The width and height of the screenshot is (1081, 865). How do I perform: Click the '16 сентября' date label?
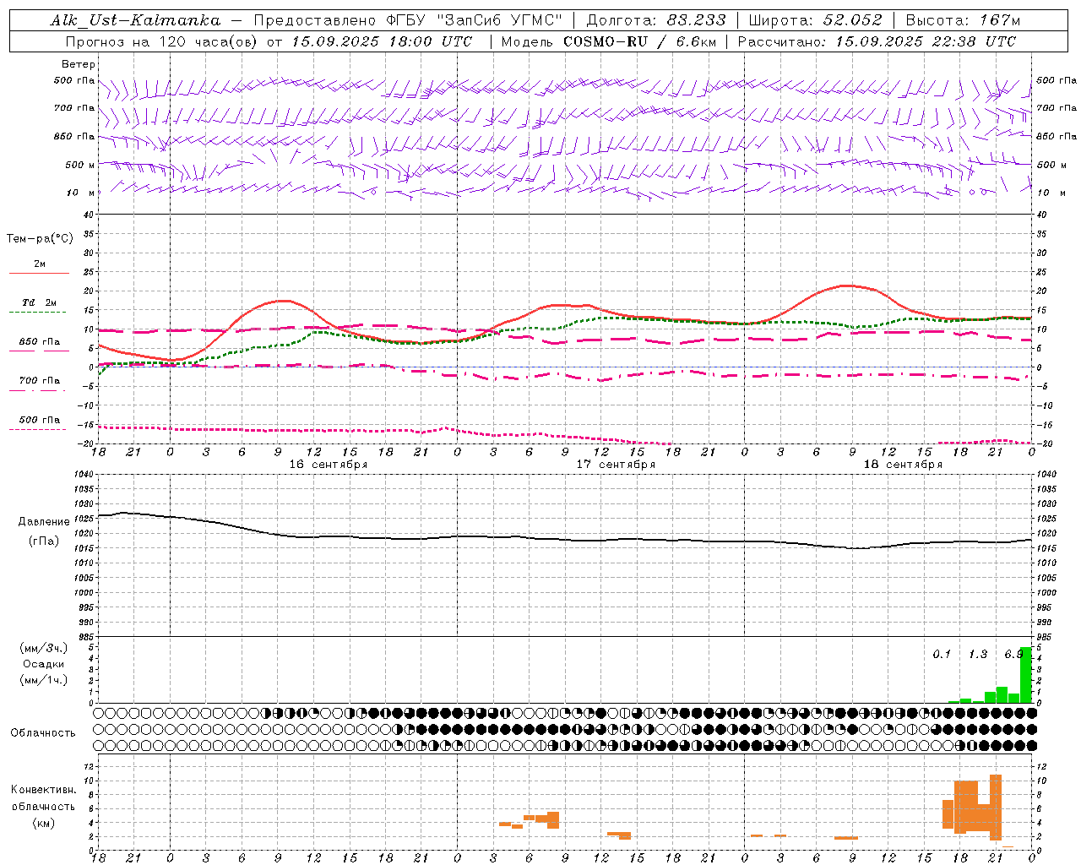(329, 465)
